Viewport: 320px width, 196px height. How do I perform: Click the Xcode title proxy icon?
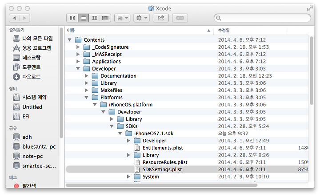pyautogui.click(x=151, y=8)
